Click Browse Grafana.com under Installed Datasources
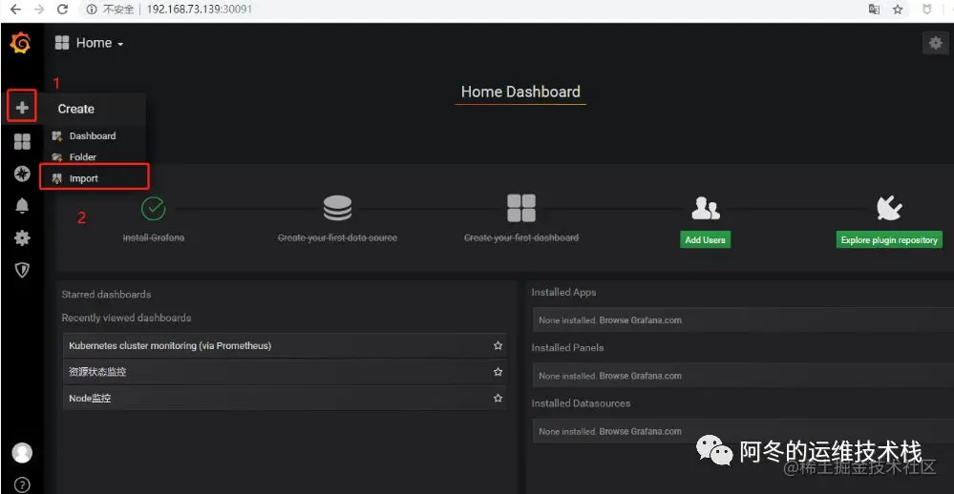The width and height of the screenshot is (954, 494). point(640,431)
